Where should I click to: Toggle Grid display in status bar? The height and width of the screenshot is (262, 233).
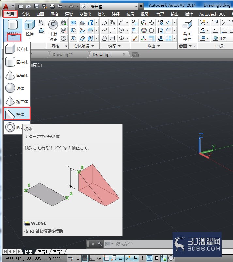85,258
